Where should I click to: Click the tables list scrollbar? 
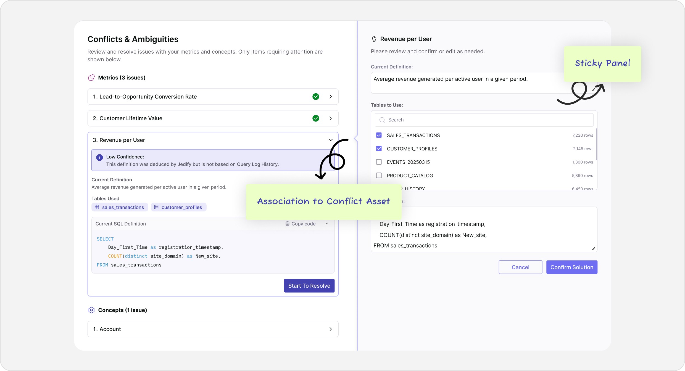pyautogui.click(x=597, y=144)
